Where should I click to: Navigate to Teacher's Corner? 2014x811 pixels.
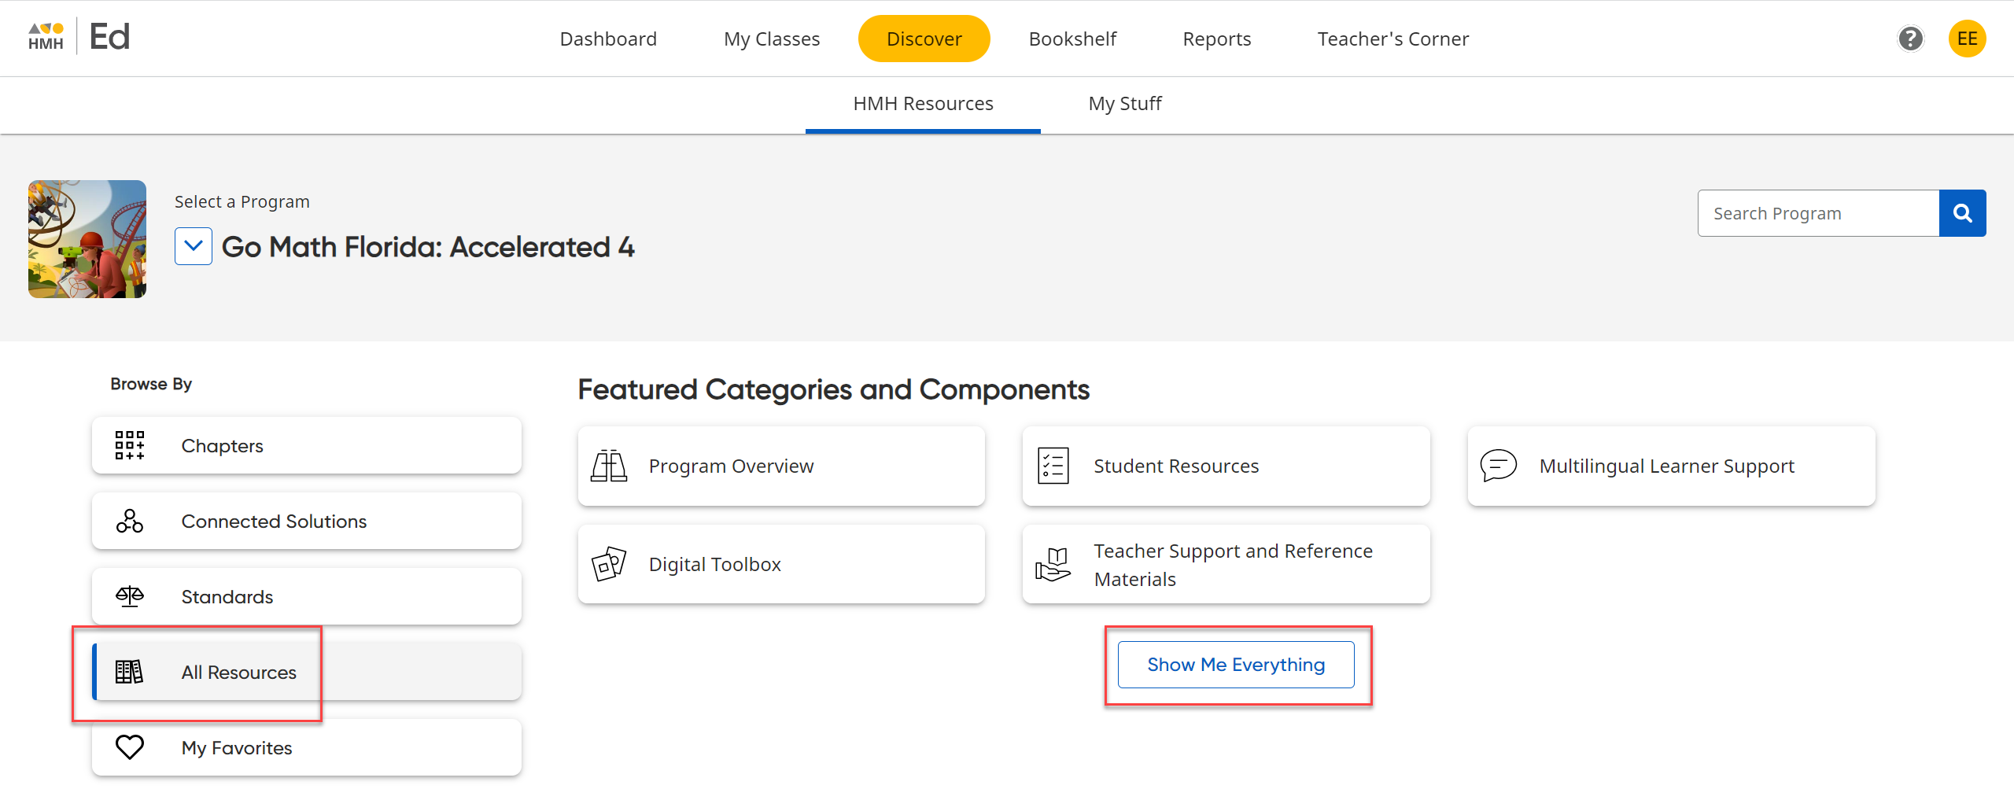[x=1392, y=38]
